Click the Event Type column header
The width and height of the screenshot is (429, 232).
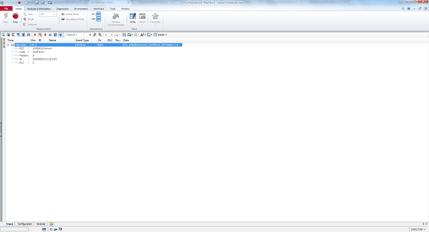point(82,40)
